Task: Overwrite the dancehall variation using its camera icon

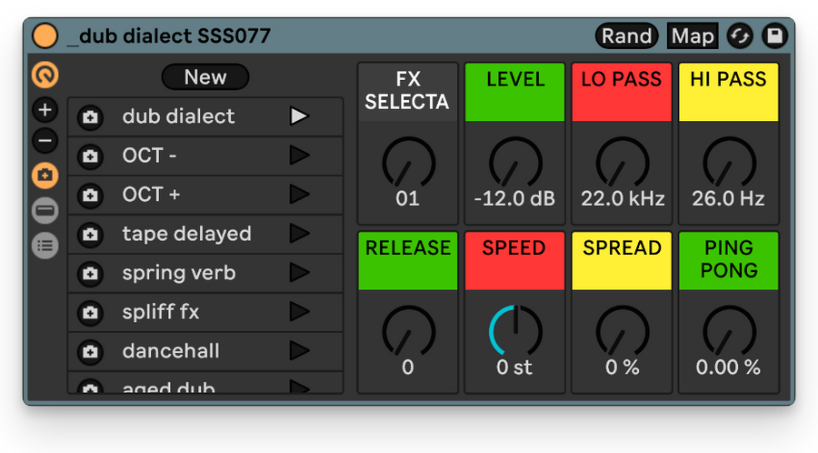Action: point(90,351)
